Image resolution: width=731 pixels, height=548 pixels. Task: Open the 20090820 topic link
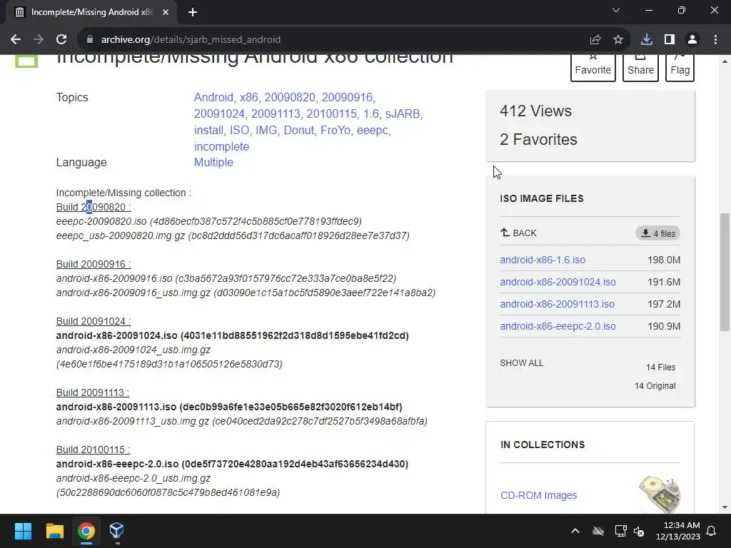pos(290,97)
